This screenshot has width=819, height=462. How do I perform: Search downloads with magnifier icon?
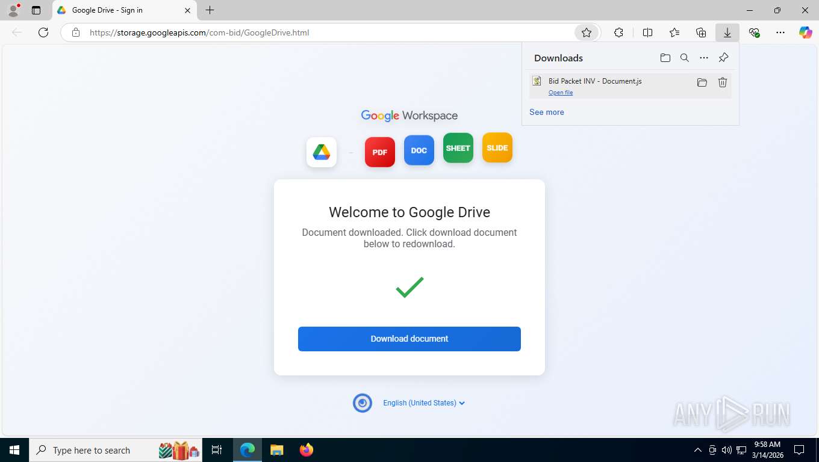coord(685,58)
